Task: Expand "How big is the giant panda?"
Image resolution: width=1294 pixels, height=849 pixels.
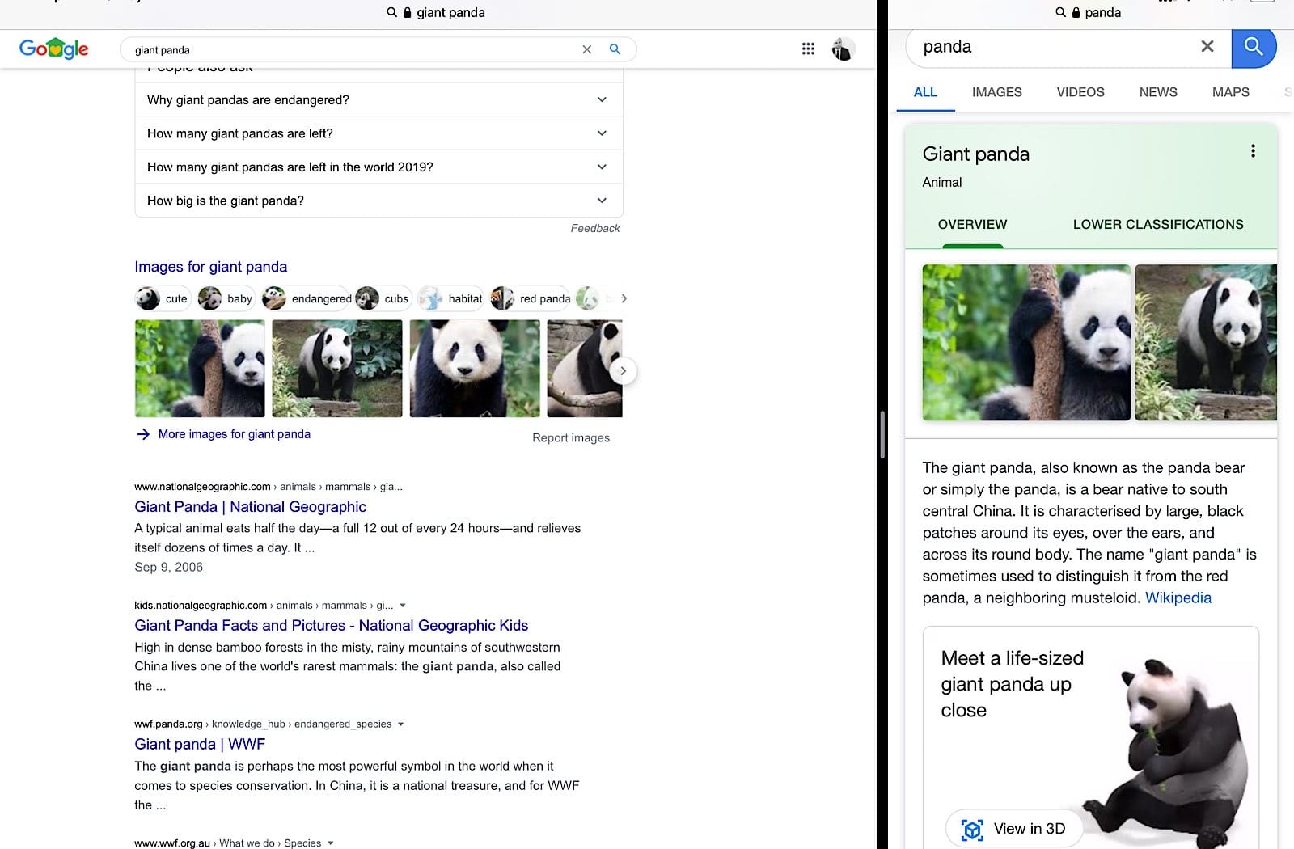Action: (378, 201)
